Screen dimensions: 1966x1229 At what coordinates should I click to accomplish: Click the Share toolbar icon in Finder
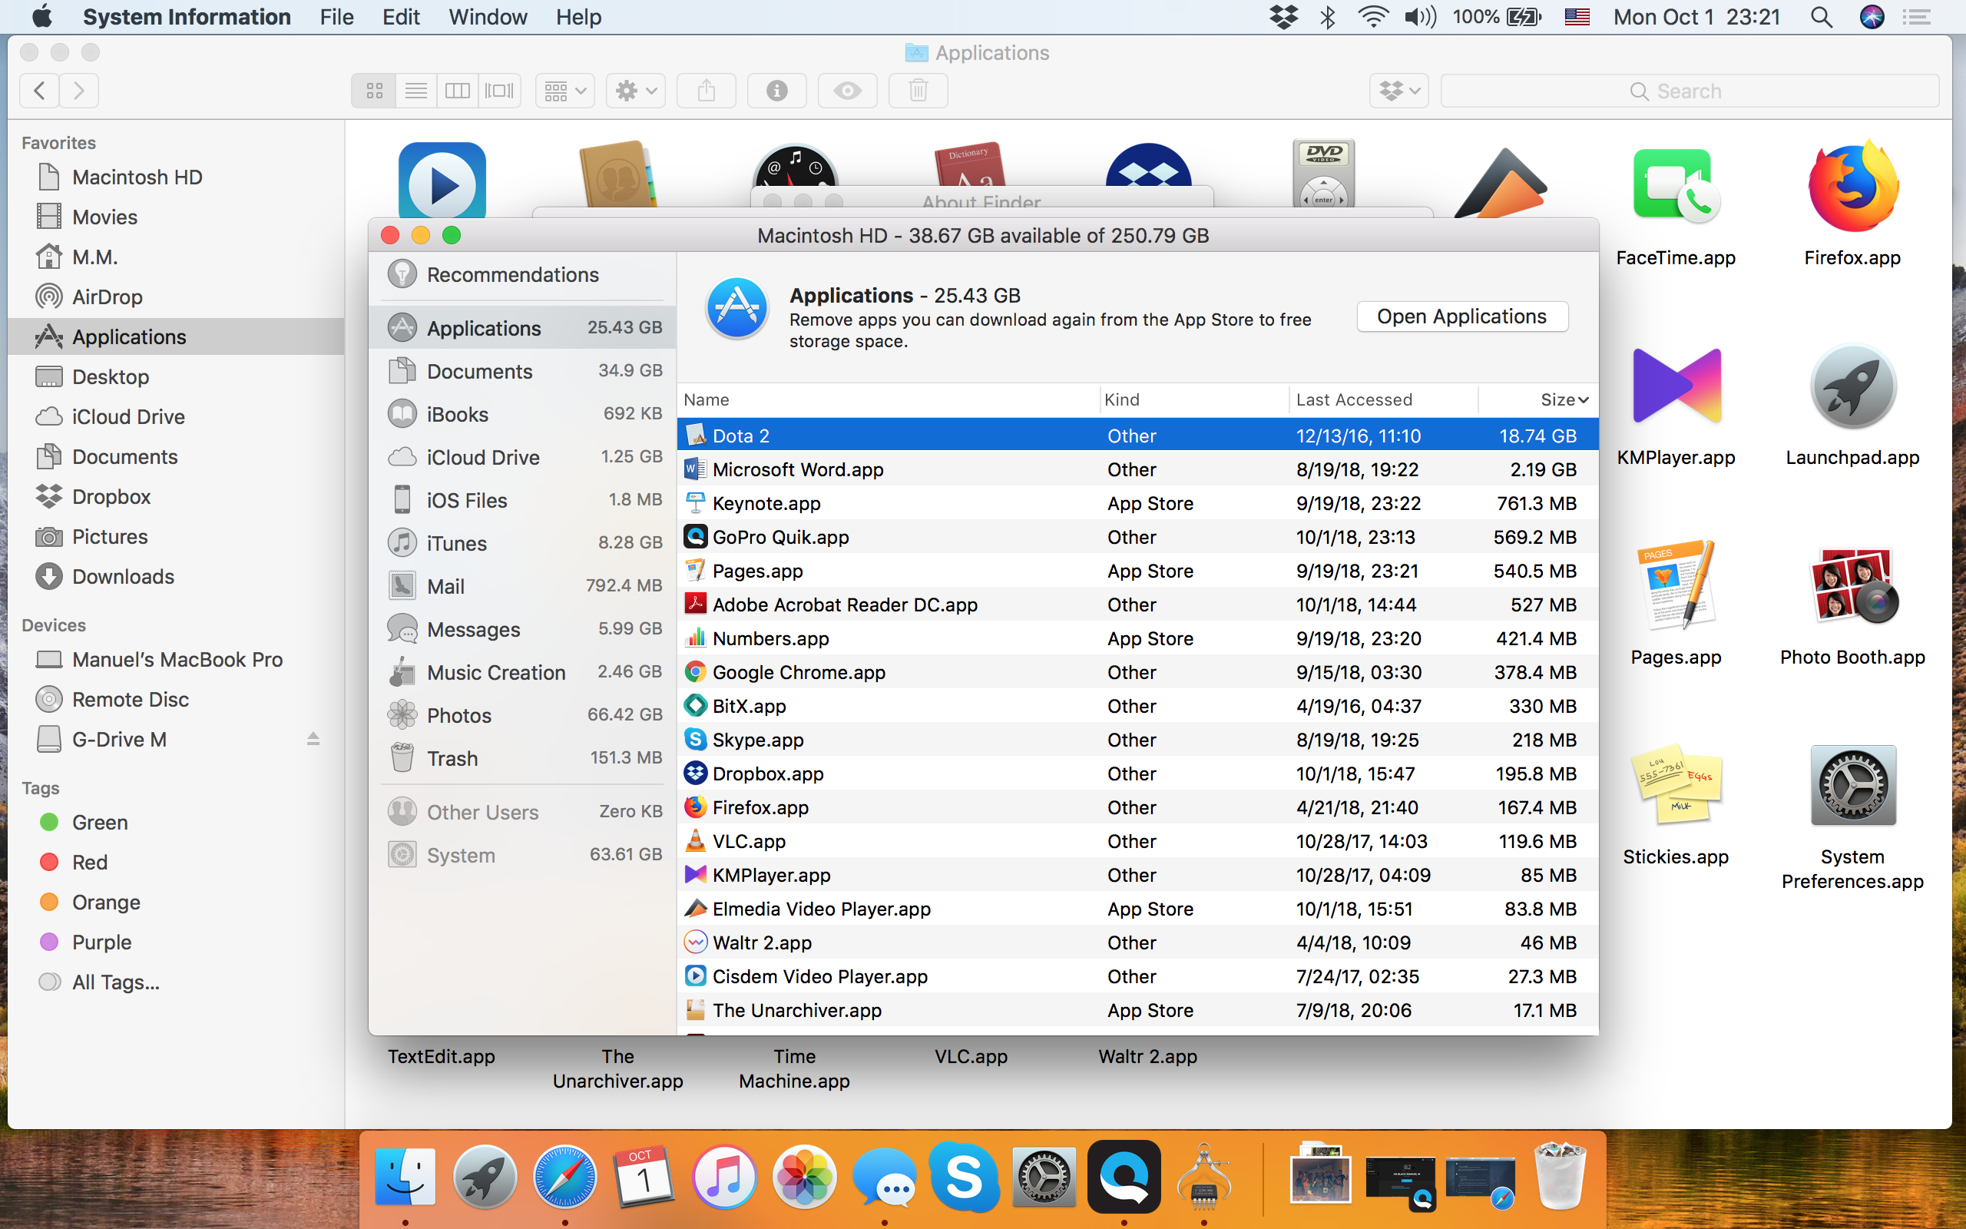tap(706, 90)
